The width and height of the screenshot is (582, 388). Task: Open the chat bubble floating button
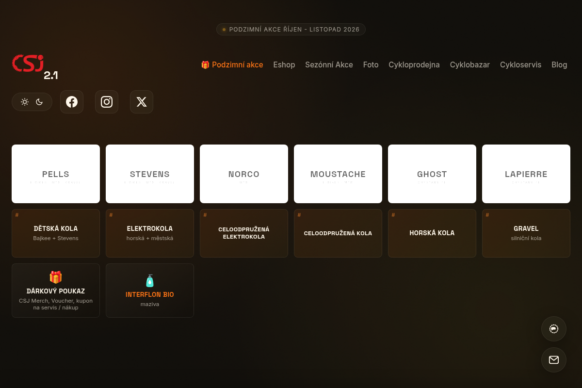pyautogui.click(x=554, y=329)
